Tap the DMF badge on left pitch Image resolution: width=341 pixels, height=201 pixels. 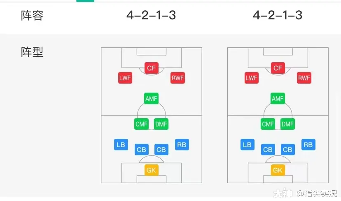(x=161, y=124)
